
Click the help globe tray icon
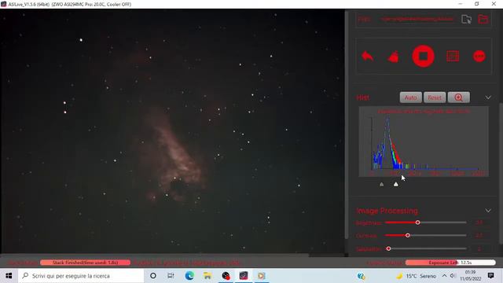[x=362, y=276]
